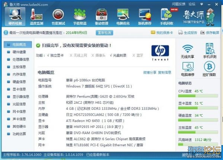Open 新机推荐 new PC recommendations
The image size is (223, 160).
click(x=145, y=17)
